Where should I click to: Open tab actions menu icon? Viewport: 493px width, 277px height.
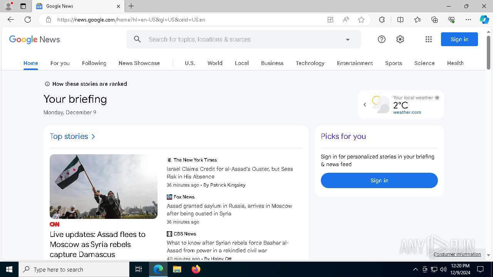pos(23,6)
